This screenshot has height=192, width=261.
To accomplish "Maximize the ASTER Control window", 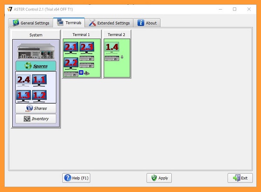I will click(234, 9).
